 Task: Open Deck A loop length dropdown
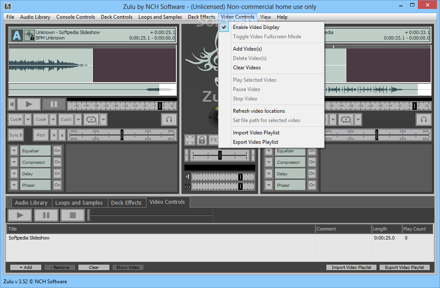103,120
